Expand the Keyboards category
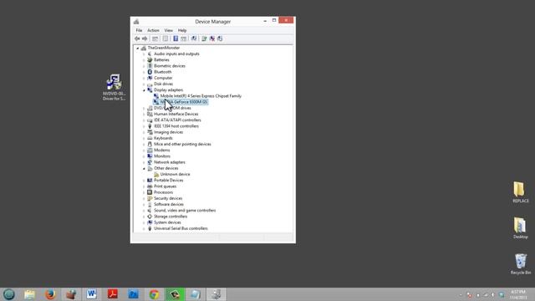Screen dimensions: 535x301 (x=144, y=138)
